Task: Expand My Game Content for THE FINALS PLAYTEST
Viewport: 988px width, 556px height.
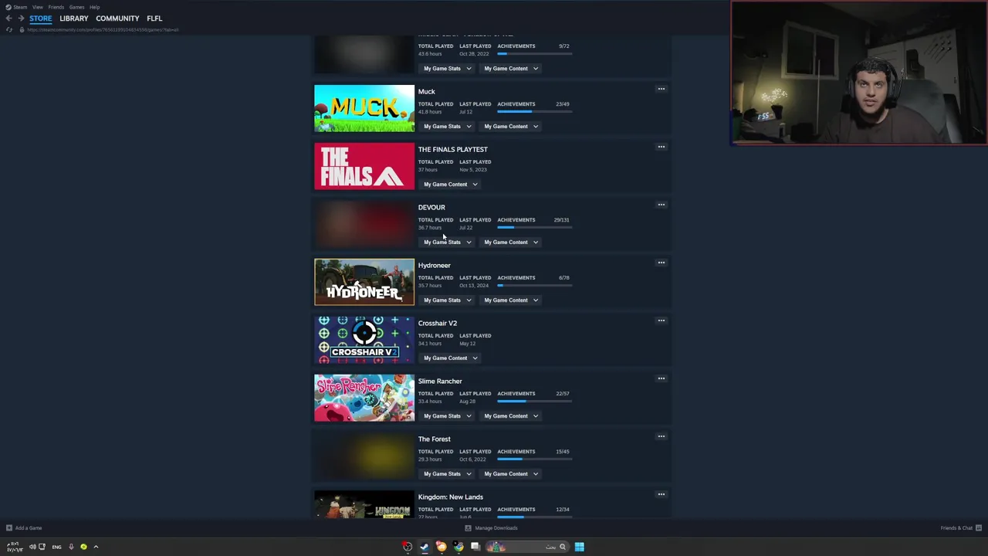Action: point(450,185)
